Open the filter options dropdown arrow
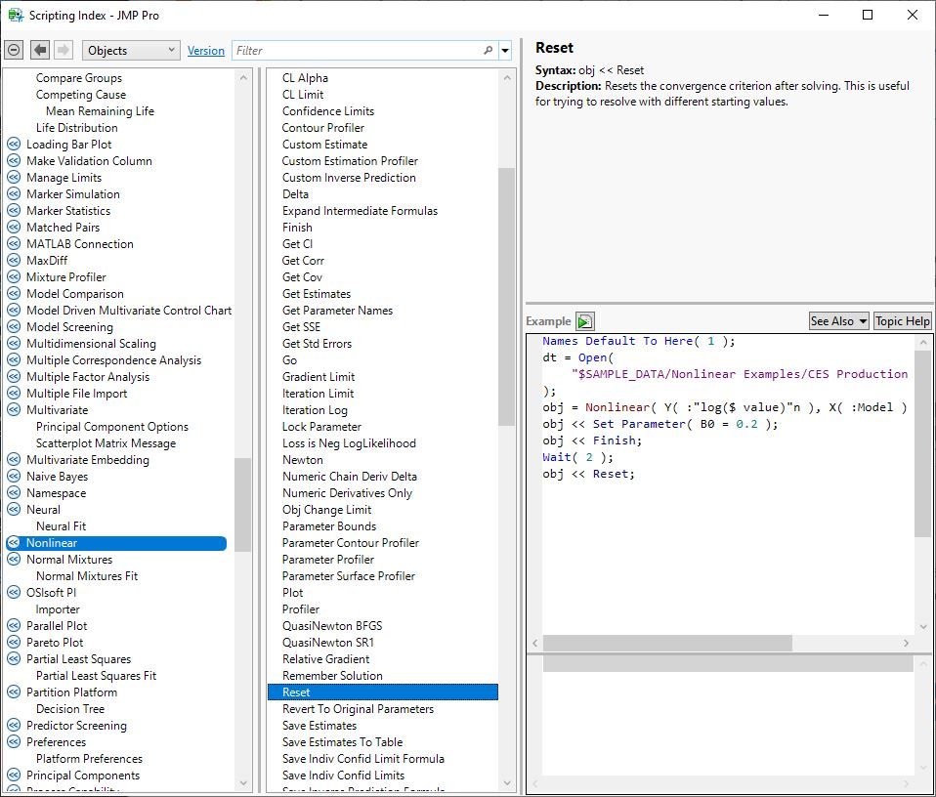This screenshot has height=797, width=936. coord(505,51)
